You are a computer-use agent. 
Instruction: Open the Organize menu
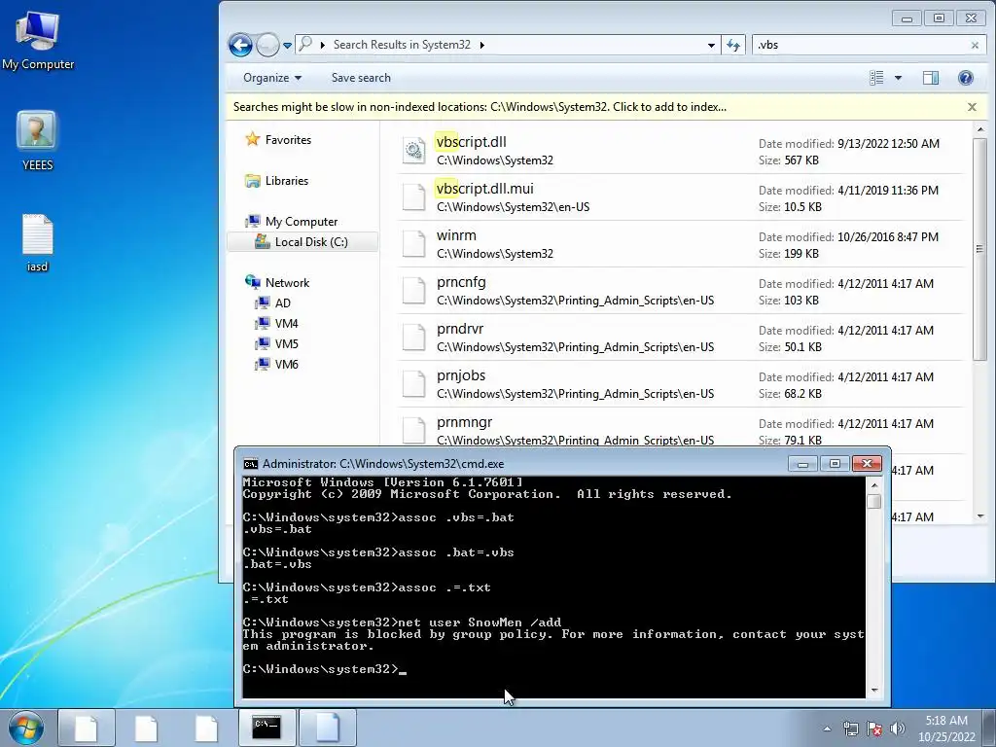(x=272, y=78)
